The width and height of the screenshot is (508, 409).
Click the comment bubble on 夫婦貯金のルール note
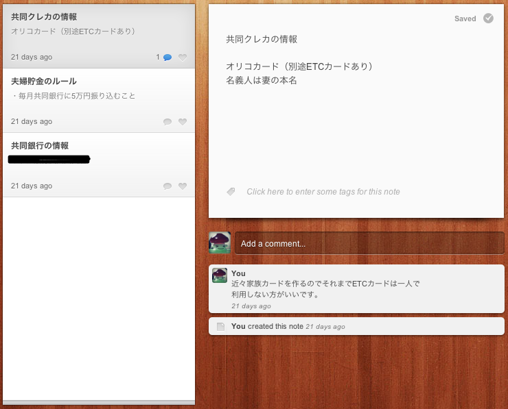(167, 122)
